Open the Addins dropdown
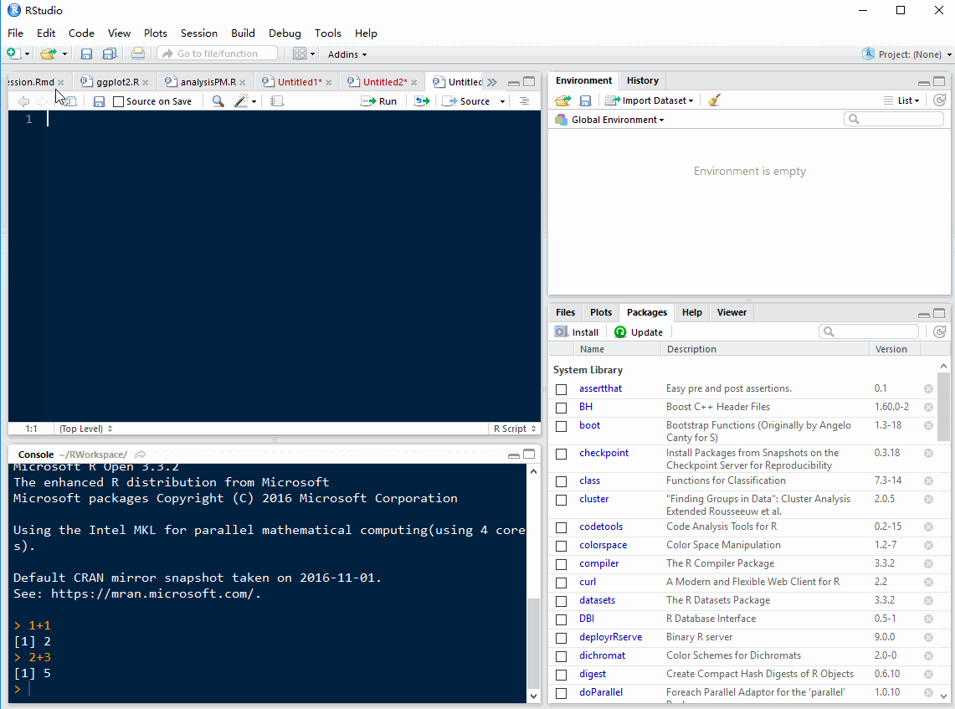Viewport: 955px width, 709px height. (x=347, y=54)
